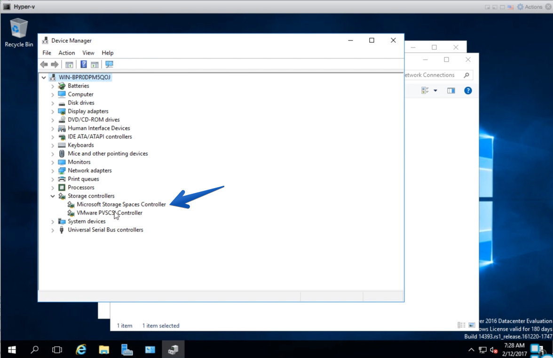Collapse the WIN-BPR0DPM5QOJ root node
Image resolution: width=553 pixels, height=358 pixels.
[44, 77]
